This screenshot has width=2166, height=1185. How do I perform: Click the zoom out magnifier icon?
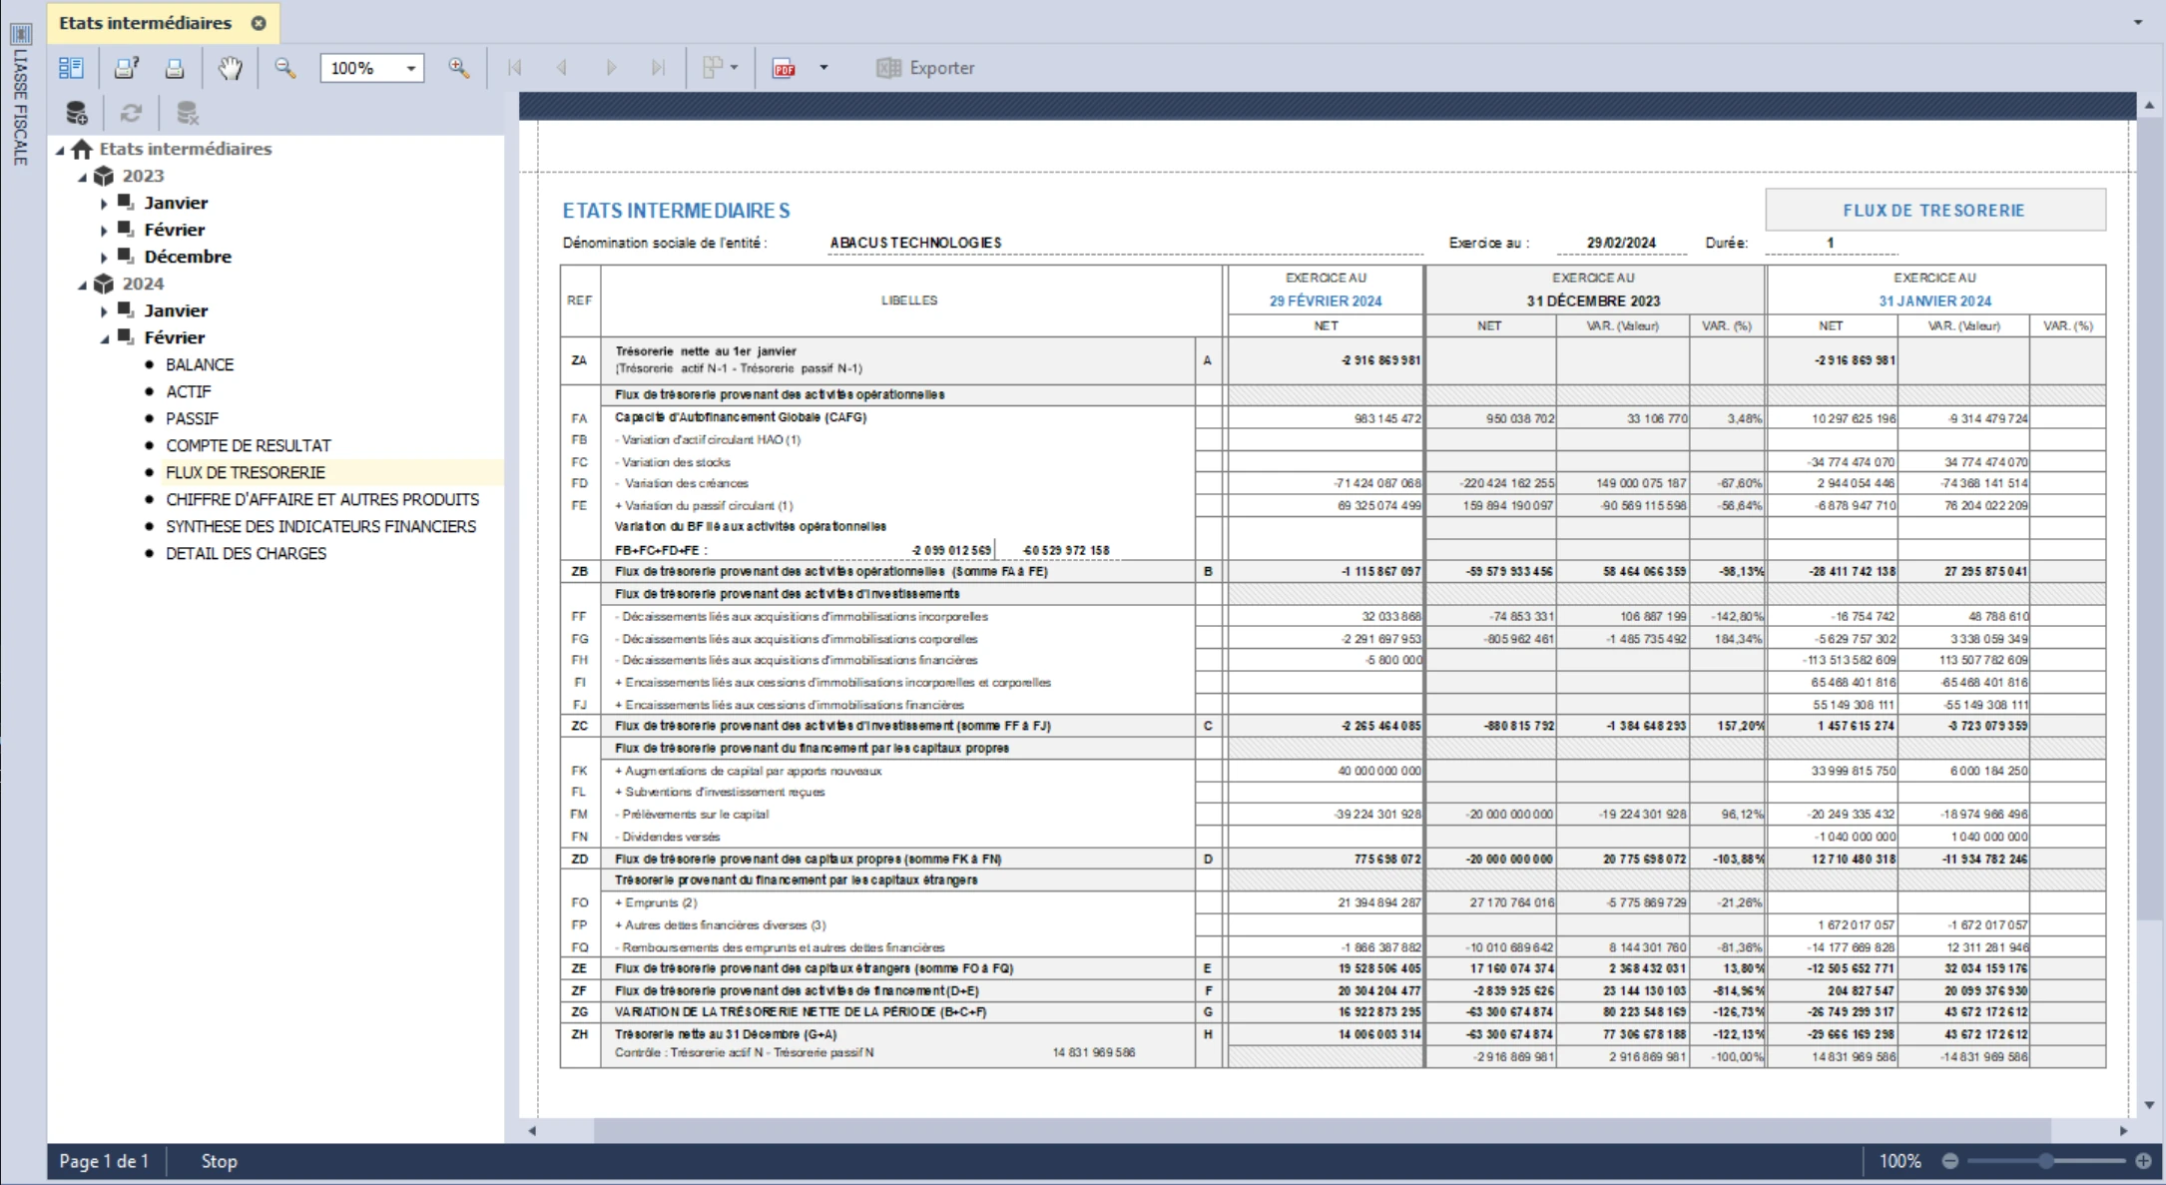[x=285, y=68]
